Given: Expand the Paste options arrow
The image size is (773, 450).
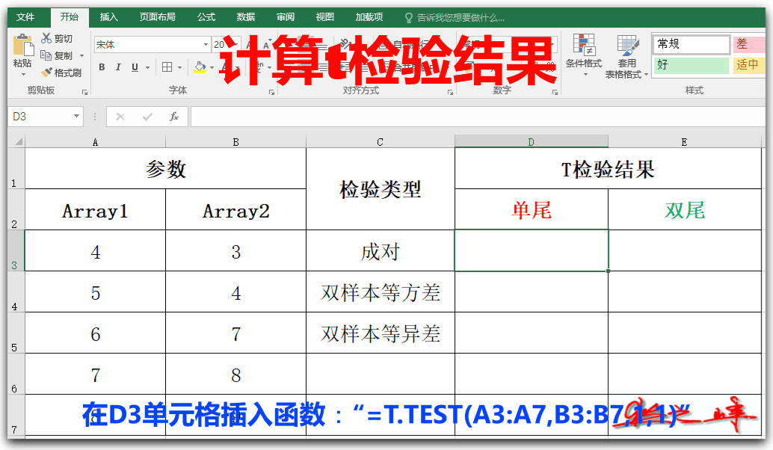Looking at the screenshot, I should click(22, 75).
